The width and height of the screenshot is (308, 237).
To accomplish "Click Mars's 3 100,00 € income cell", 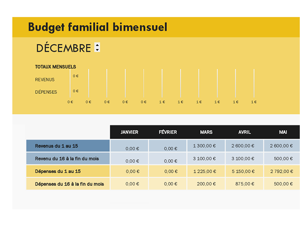I will pyautogui.click(x=206, y=159).
